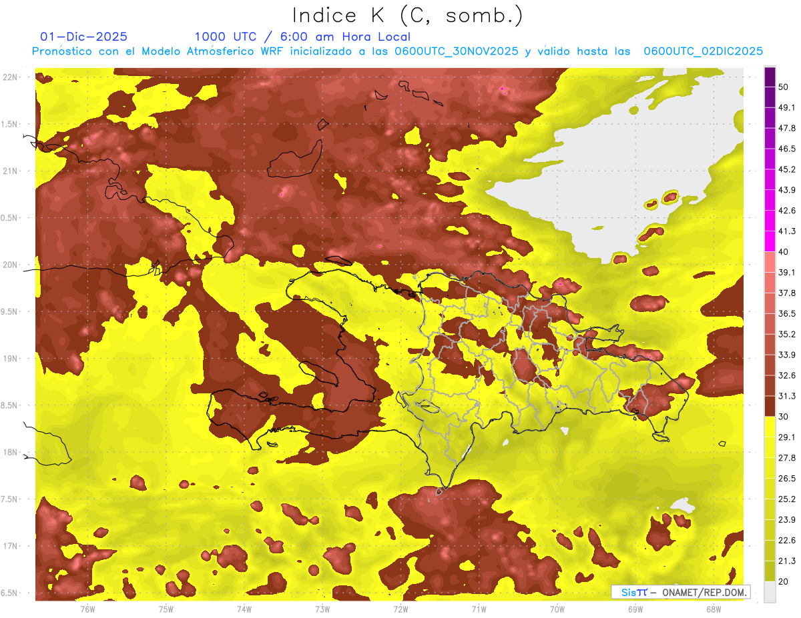Click the legend value '31.3'
Screen dimensions: 801x618
click(x=787, y=396)
